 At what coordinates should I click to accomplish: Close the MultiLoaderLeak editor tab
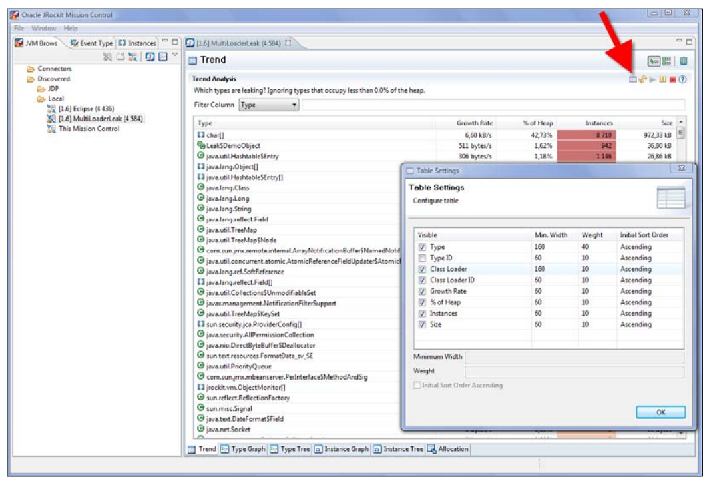click(x=288, y=43)
